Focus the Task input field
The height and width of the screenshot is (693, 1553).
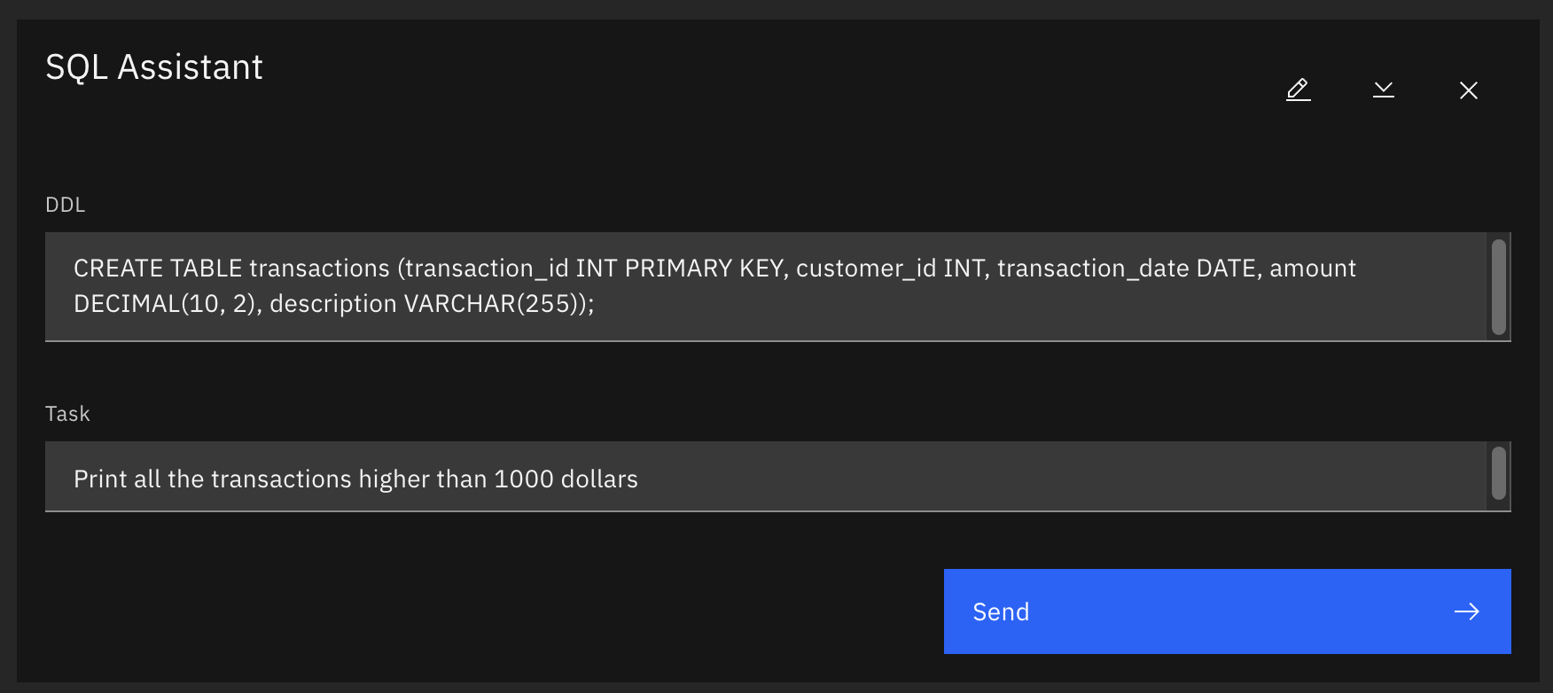click(x=975, y=478)
